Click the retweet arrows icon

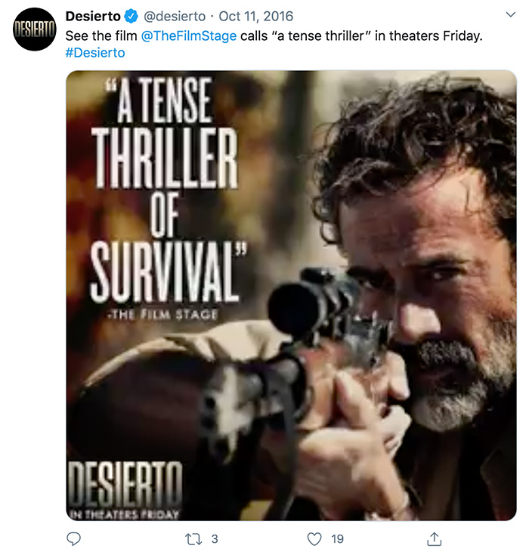coord(193,538)
